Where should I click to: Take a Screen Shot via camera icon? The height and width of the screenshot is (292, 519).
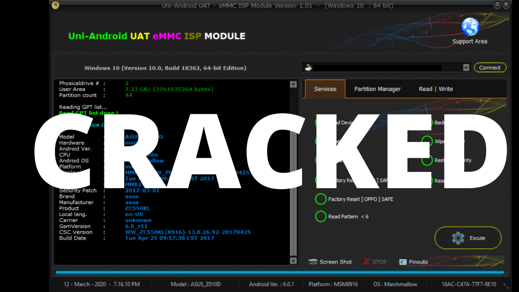(313, 262)
